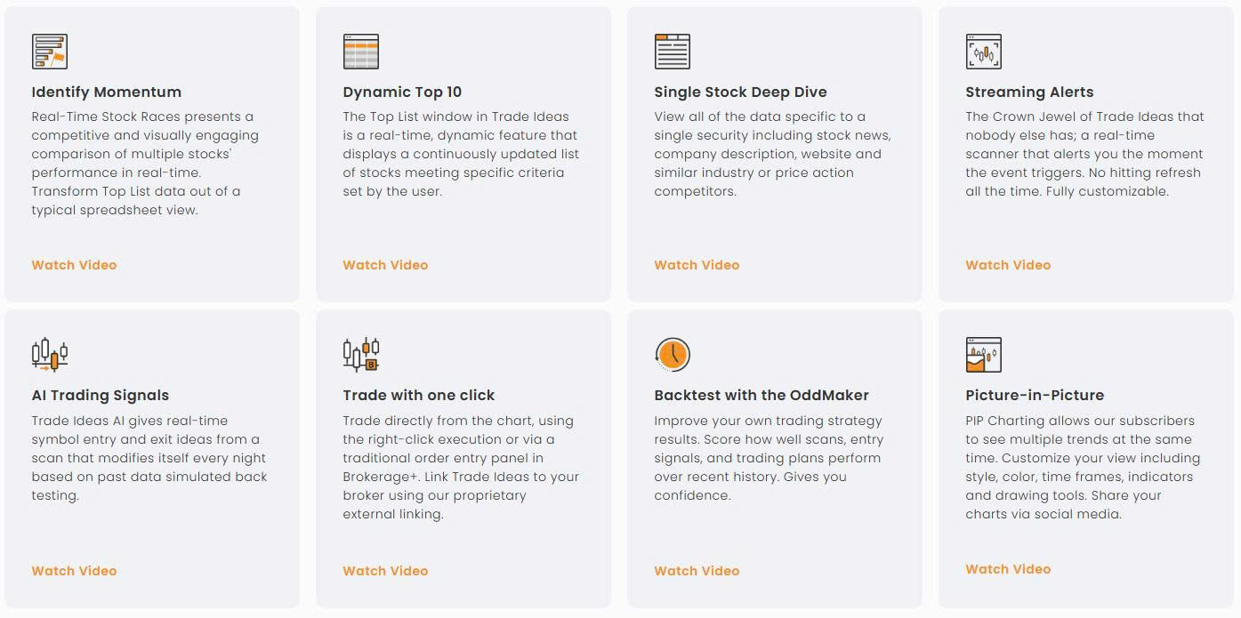Click the OddMaker backtest clock icon

[673, 354]
